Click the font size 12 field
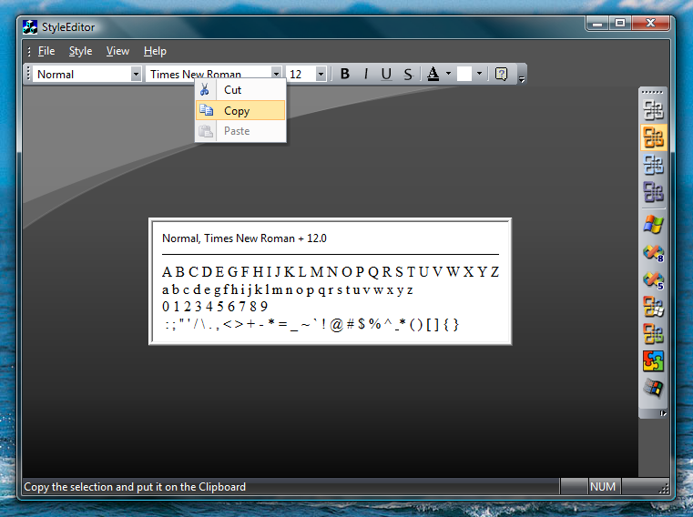 (301, 75)
